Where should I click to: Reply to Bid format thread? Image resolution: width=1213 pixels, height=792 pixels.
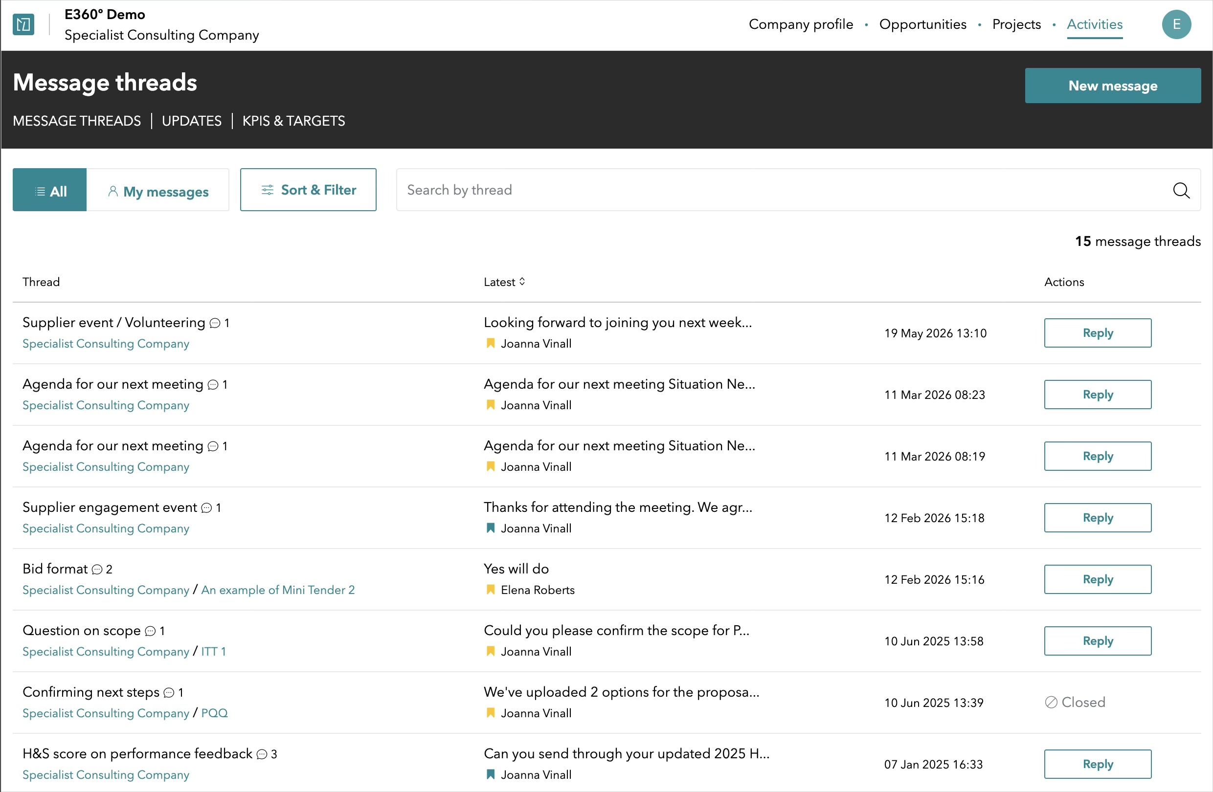click(1097, 580)
